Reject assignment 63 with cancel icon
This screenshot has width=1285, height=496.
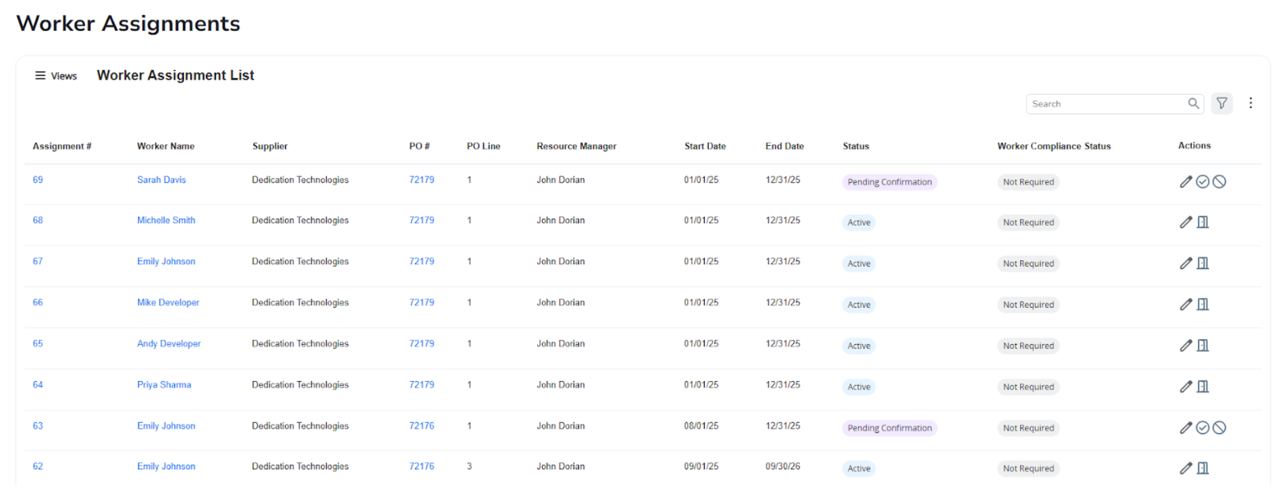1219,428
